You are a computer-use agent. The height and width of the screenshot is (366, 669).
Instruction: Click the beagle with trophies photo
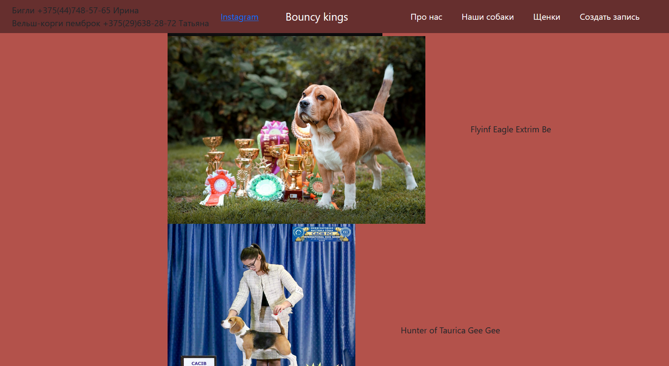(296, 130)
